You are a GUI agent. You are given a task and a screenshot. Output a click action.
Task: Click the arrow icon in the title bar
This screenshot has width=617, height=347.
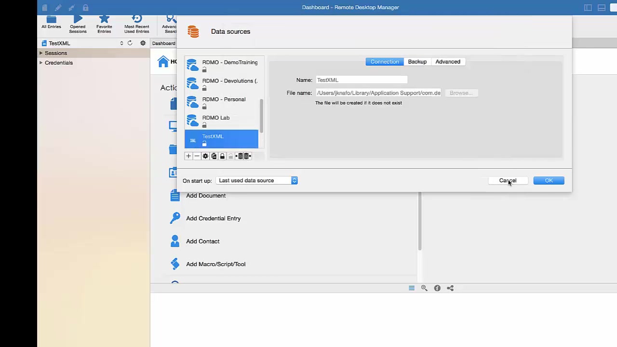click(72, 7)
